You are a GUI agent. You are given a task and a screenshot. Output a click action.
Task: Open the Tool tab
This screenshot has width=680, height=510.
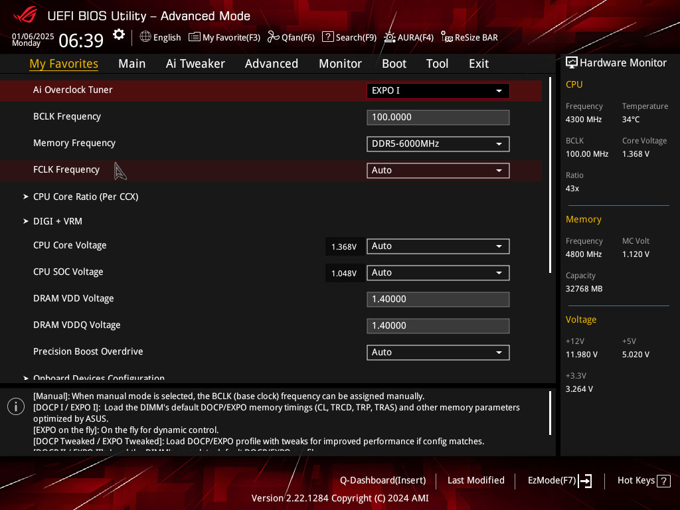[x=437, y=64]
